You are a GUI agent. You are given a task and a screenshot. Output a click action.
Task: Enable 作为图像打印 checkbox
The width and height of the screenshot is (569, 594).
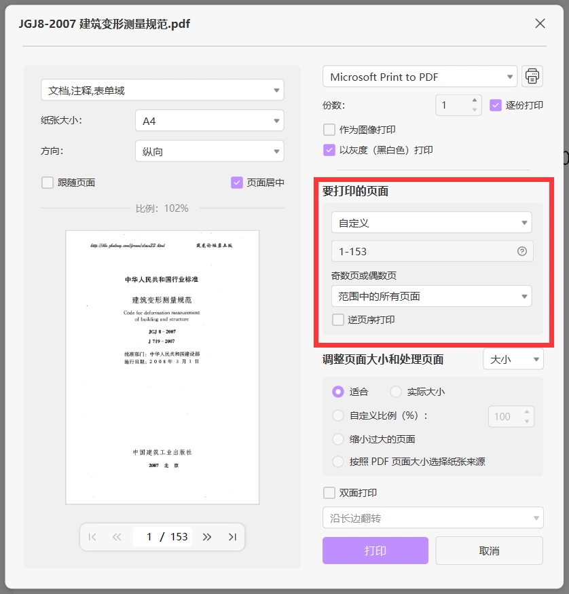[x=329, y=130]
